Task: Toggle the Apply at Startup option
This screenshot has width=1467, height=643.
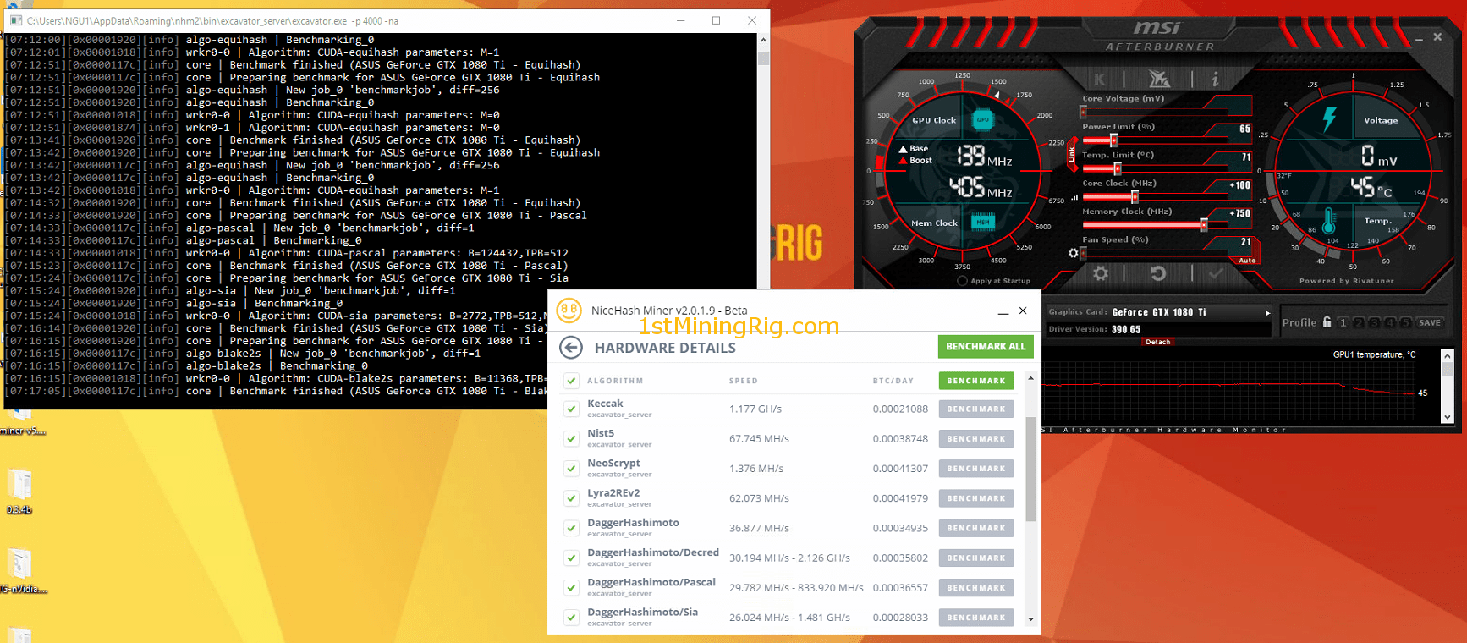Action: click(x=962, y=281)
